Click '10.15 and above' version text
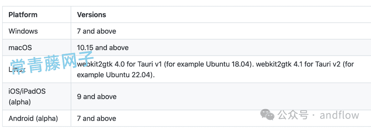The height and width of the screenshot is (130, 371). tap(103, 47)
